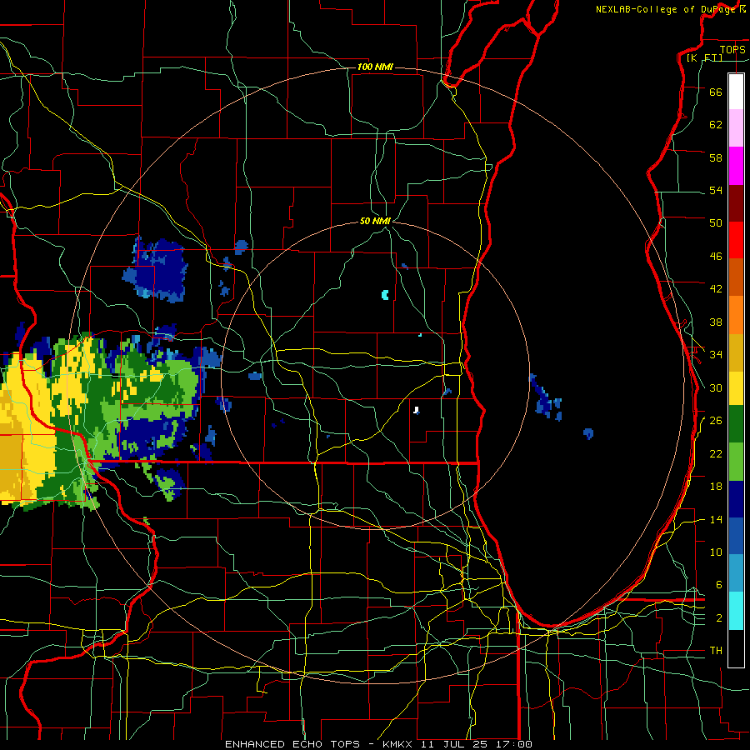Click the cyan legend swatch
The height and width of the screenshot is (750, 750).
[736, 611]
